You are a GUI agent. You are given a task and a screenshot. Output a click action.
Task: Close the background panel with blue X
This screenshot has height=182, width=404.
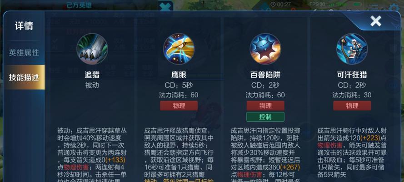point(165,6)
